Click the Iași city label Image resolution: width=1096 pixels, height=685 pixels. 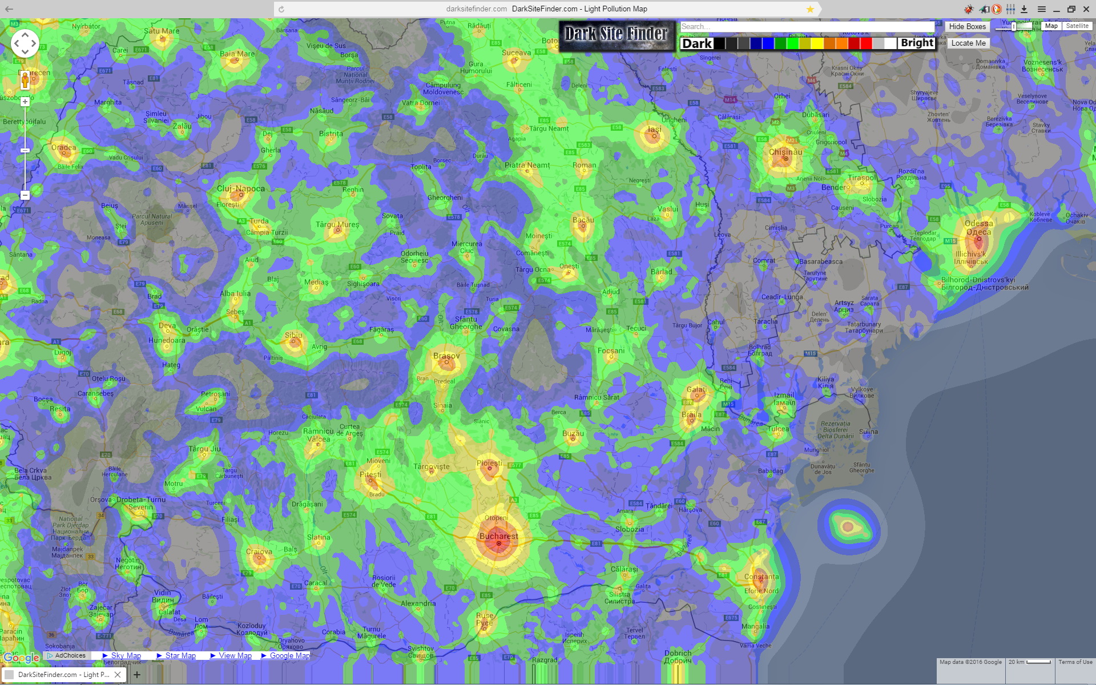655,129
